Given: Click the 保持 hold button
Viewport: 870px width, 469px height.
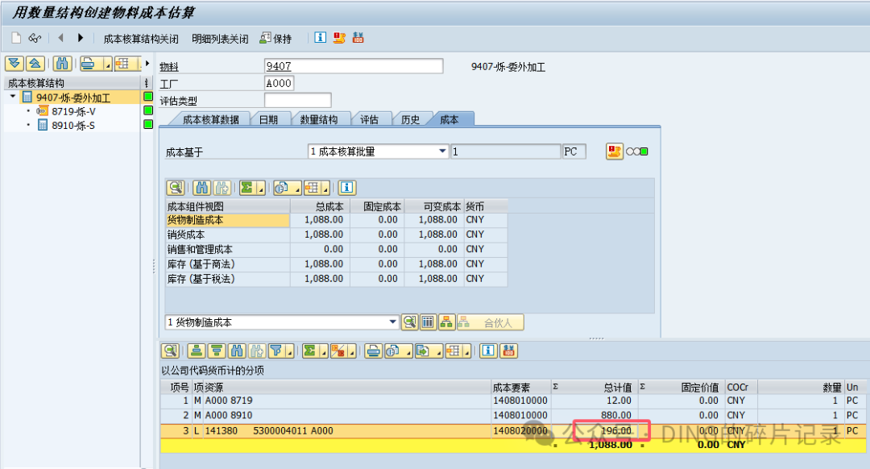Looking at the screenshot, I should tap(276, 39).
